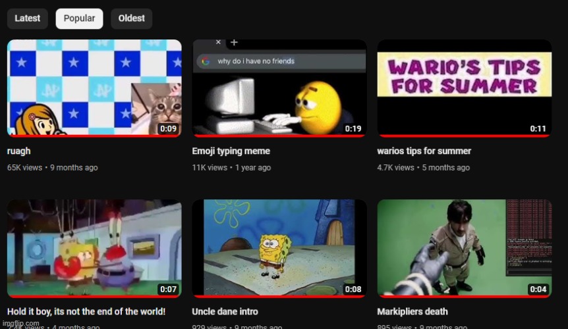Open the Wario's Tips for Summer thumbnail
This screenshot has width=568, height=329.
point(464,86)
